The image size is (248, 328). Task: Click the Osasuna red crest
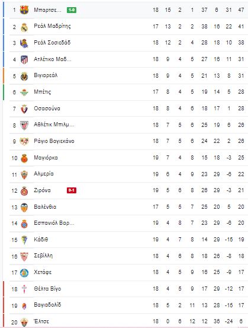coord(24,109)
